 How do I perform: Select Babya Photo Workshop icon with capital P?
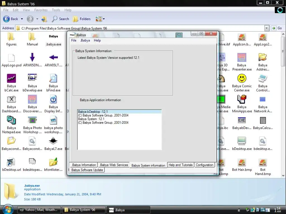tap(32, 125)
